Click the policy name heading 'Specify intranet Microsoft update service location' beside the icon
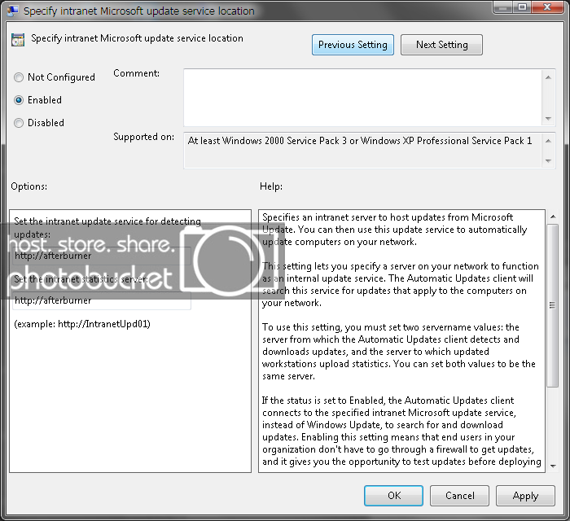 [x=137, y=38]
